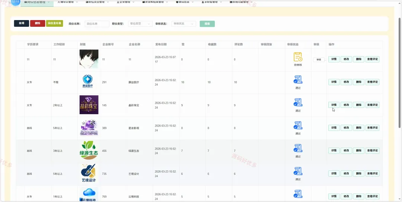Click the 岗位名称 search input field
The image size is (402, 202).
97,23
